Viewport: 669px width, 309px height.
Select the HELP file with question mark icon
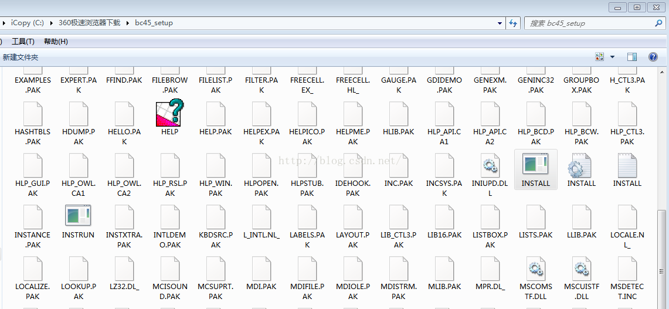pos(170,113)
